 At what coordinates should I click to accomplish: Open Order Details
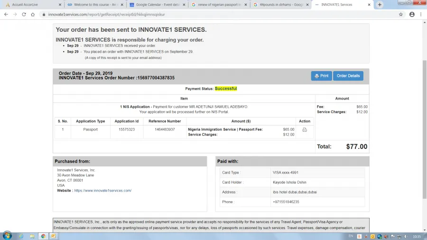(348, 76)
